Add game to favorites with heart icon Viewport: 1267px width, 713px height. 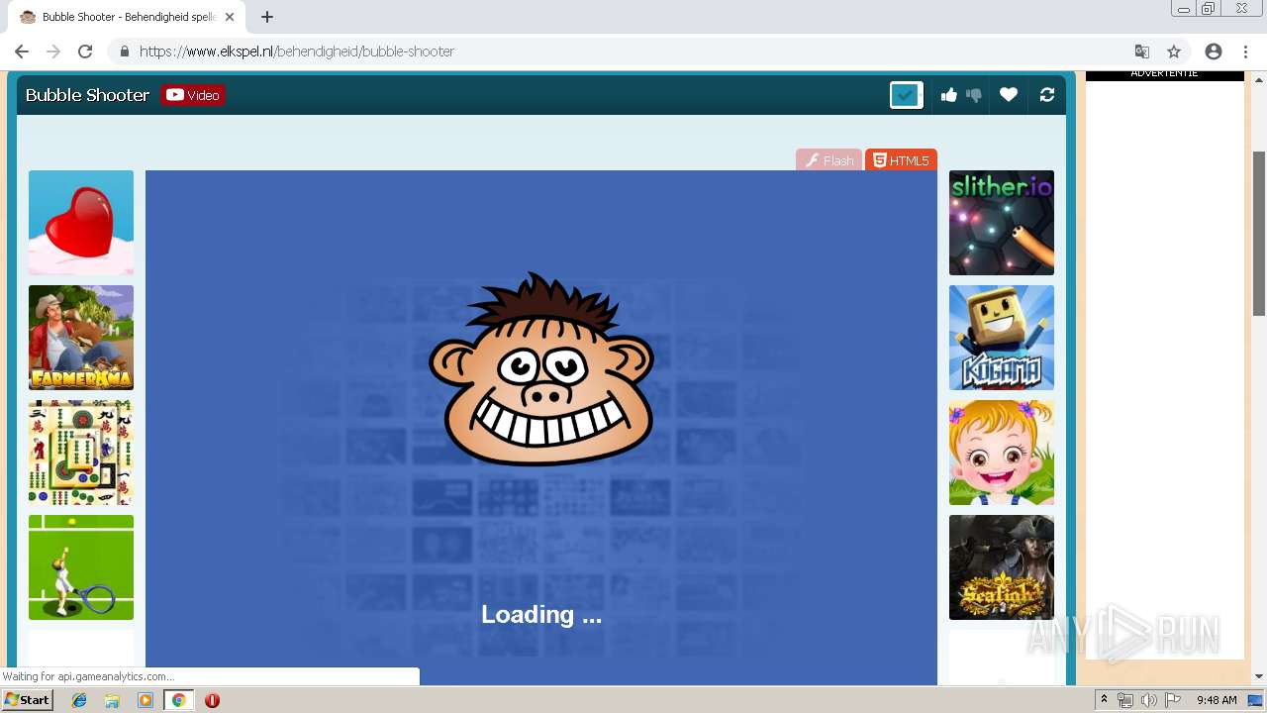click(1009, 95)
